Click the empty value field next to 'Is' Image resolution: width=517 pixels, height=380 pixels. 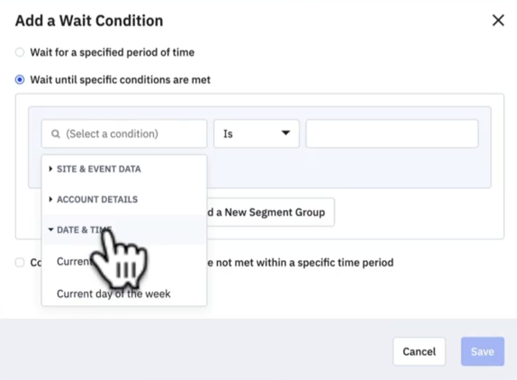(392, 134)
